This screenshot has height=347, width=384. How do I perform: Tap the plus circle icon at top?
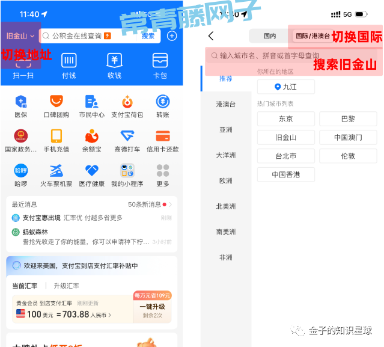[x=172, y=36]
